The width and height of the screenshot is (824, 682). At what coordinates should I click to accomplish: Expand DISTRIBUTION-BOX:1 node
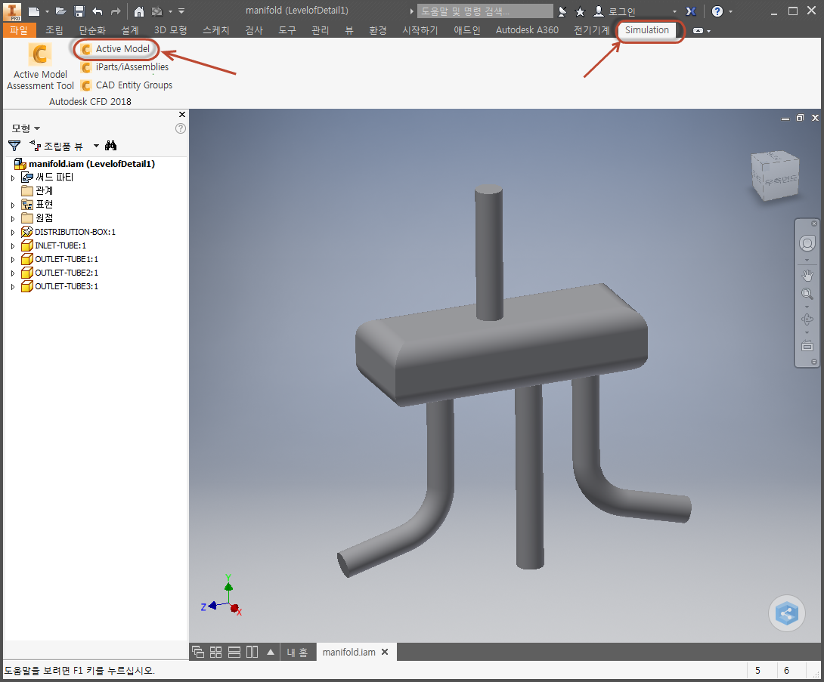click(13, 232)
